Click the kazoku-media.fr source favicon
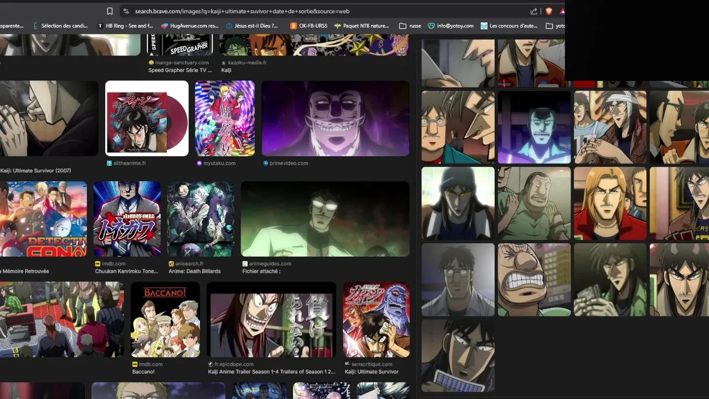 point(224,63)
